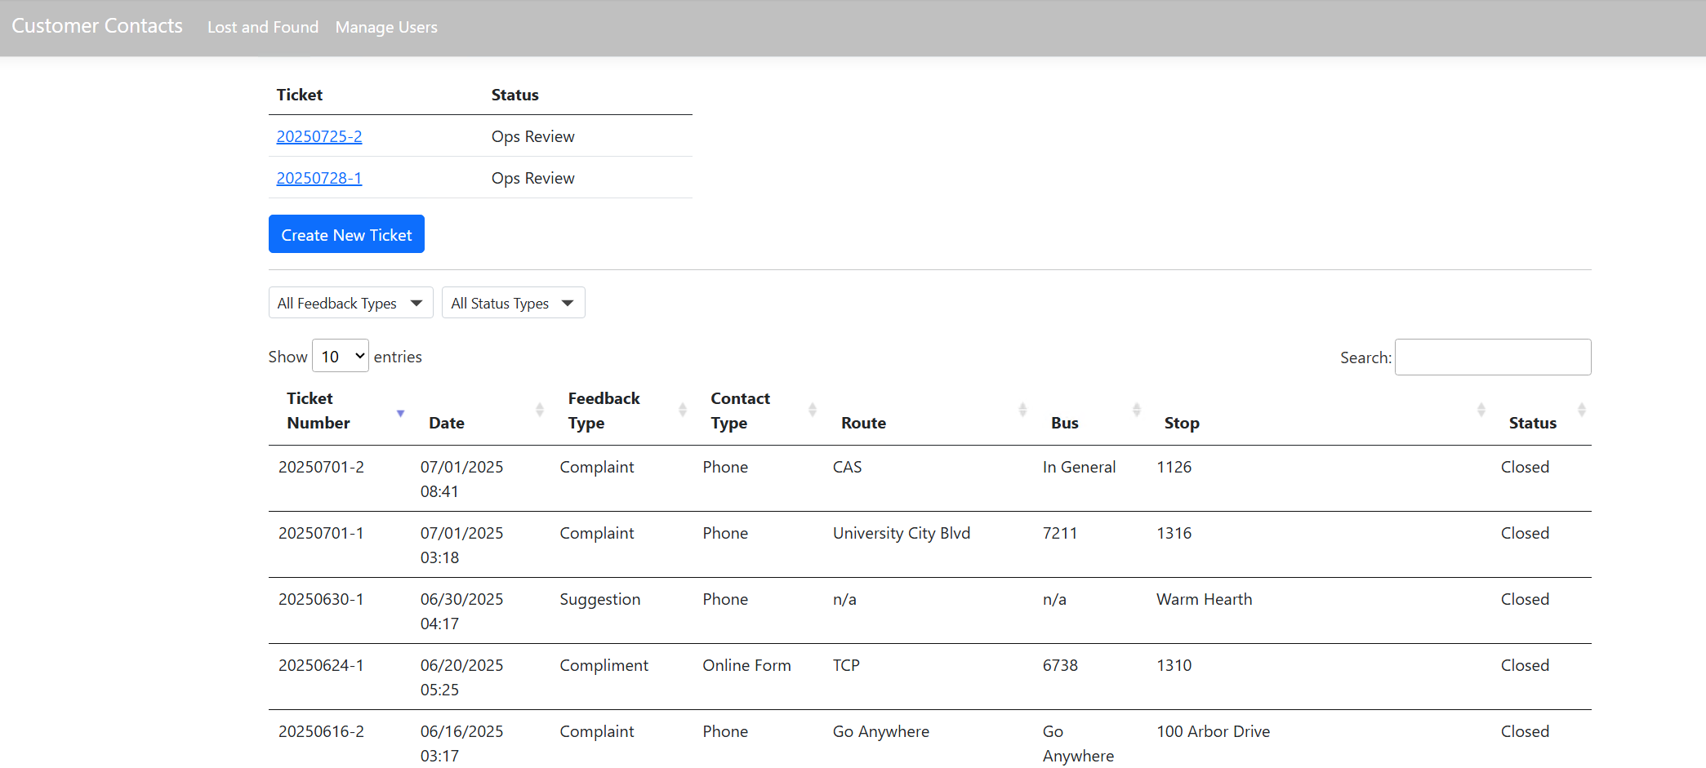Open ticket 20250725-2 link
The width and height of the screenshot is (1706, 768).
[x=319, y=136]
